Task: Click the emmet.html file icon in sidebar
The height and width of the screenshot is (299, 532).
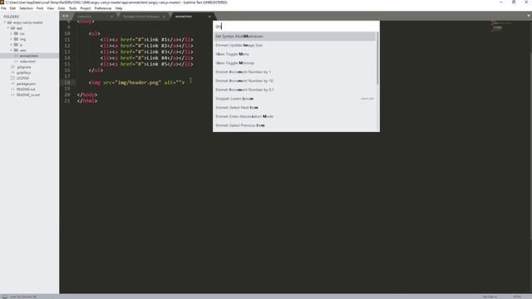Action: click(x=16, y=56)
